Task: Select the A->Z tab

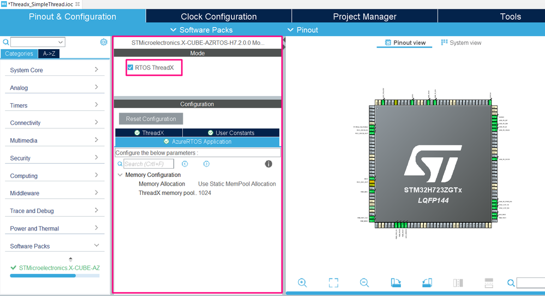Action: point(49,54)
